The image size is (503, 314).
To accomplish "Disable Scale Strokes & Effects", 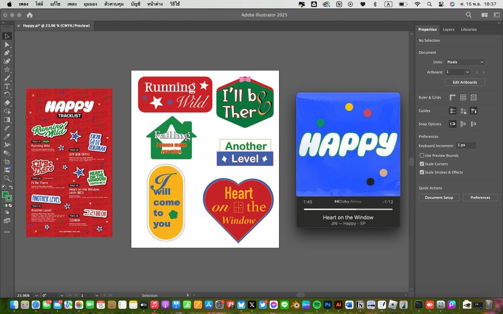I will (x=422, y=172).
